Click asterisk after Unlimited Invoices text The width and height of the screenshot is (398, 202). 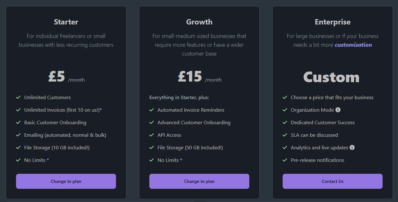click(101, 110)
